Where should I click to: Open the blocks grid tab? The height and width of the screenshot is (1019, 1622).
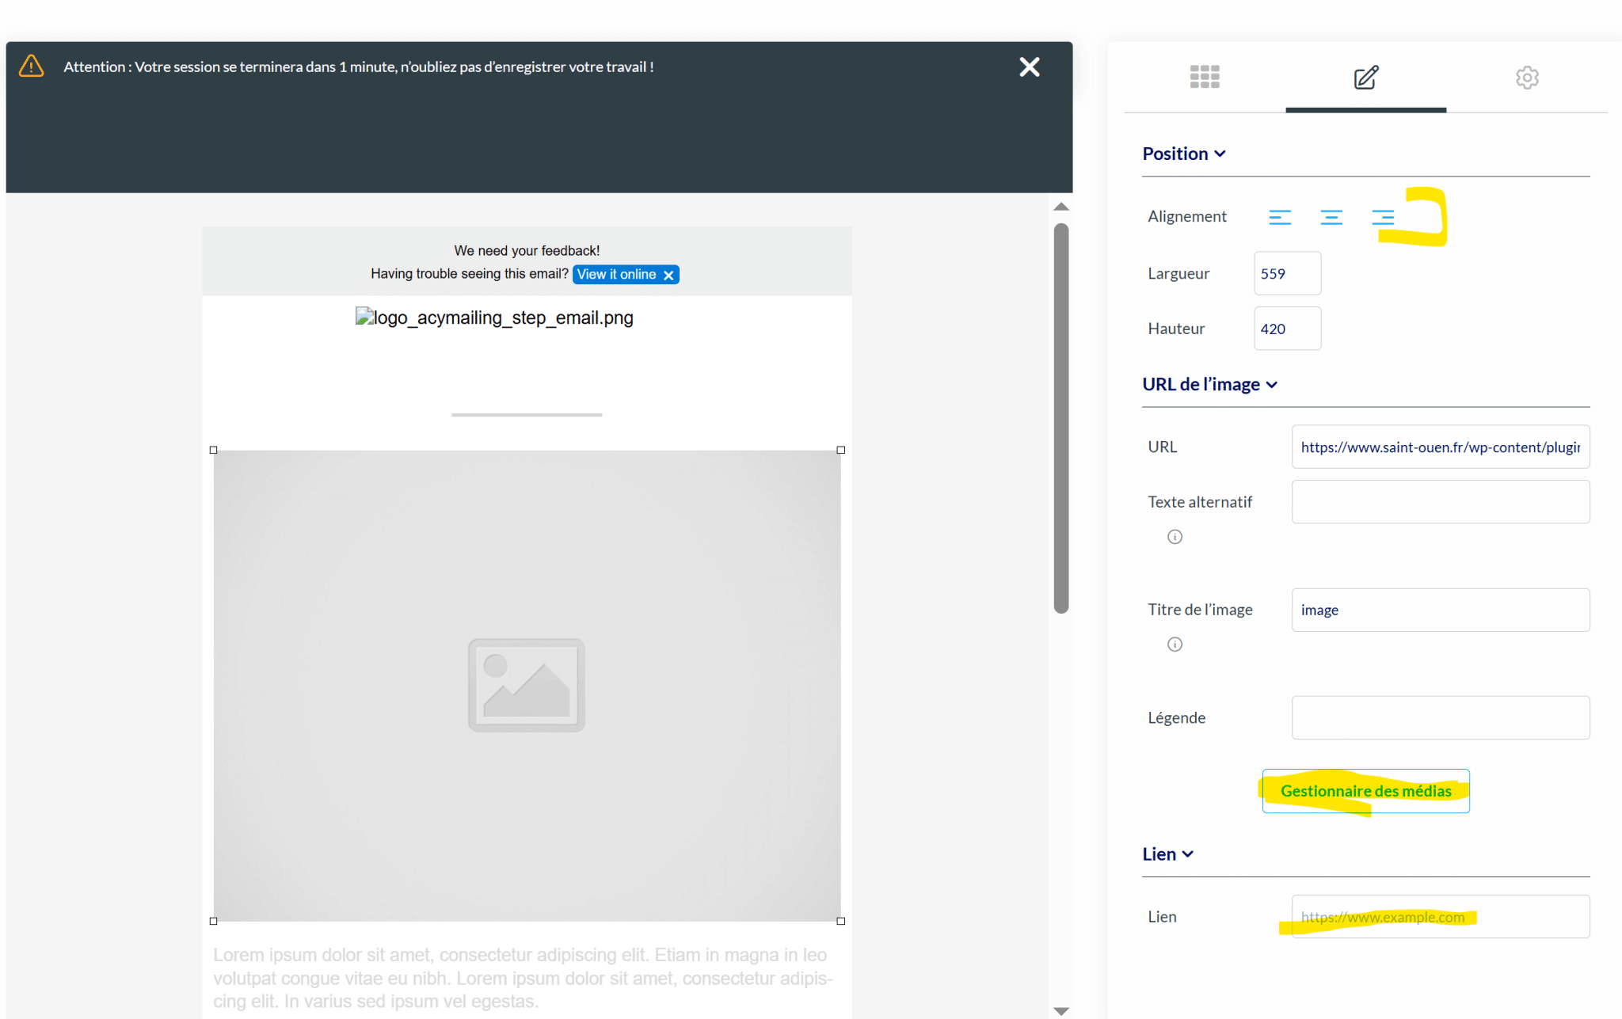point(1205,77)
